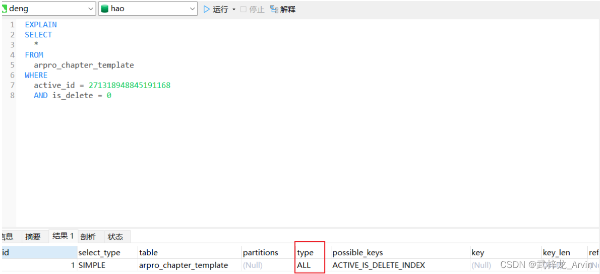Image resolution: width=600 pixels, height=274 pixels.
Task: Expand the 'hao' database dropdown
Action: (x=193, y=9)
